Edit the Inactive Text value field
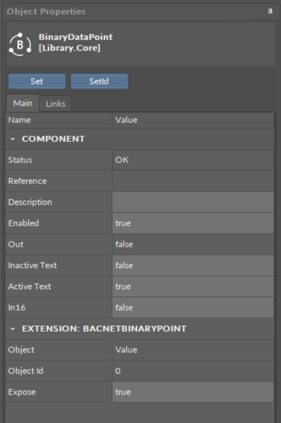281x423 pixels. coord(193,265)
